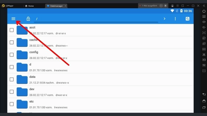Click the battery status icon

(x=181, y=11)
